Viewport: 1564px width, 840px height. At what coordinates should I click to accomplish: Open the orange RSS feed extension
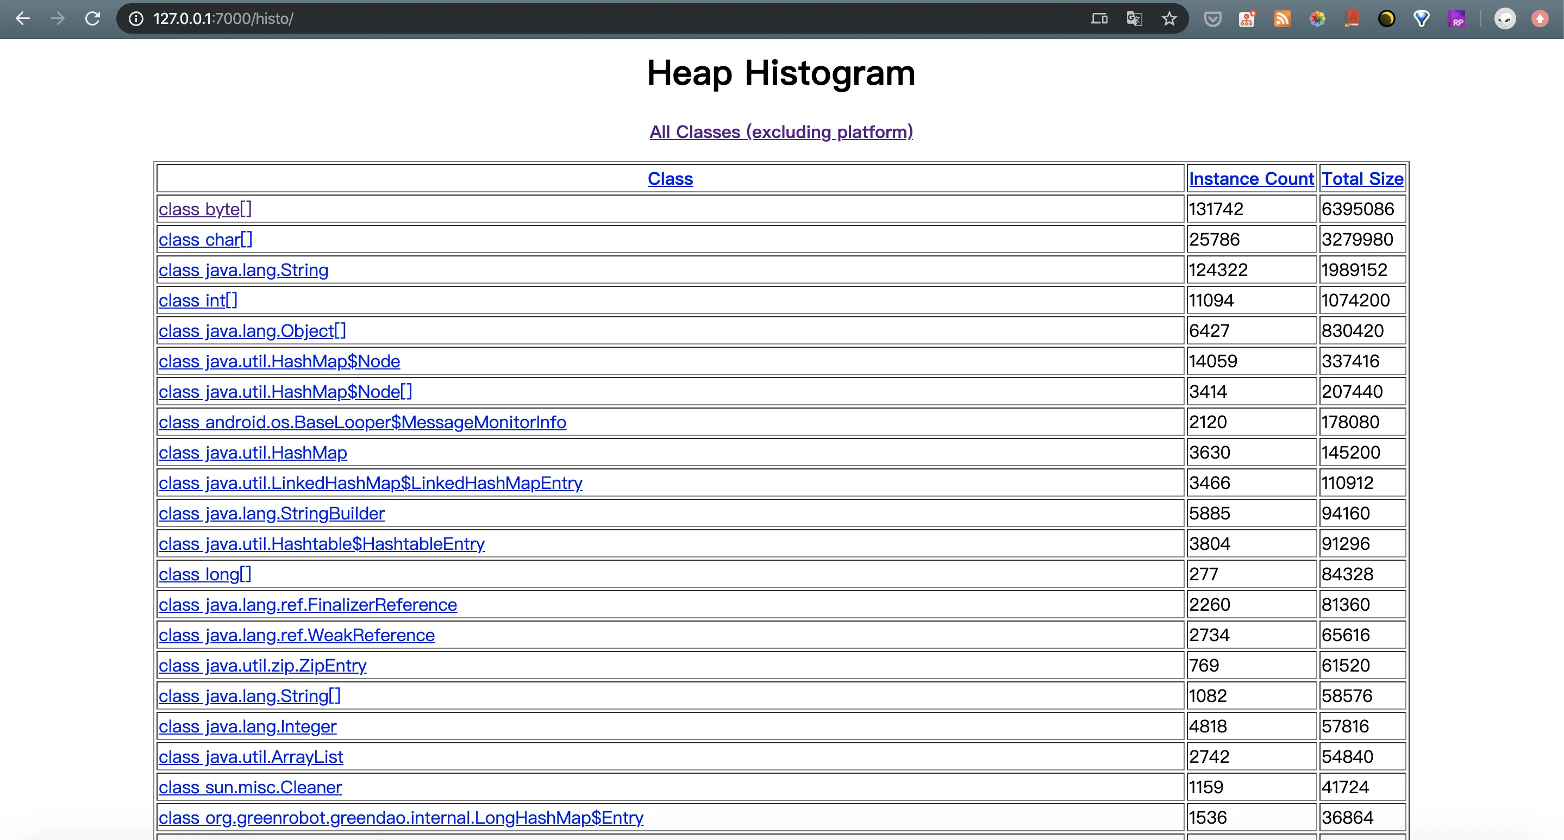[1281, 19]
